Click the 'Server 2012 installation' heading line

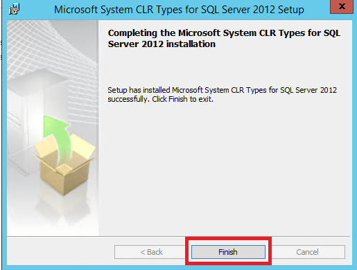[x=162, y=44]
